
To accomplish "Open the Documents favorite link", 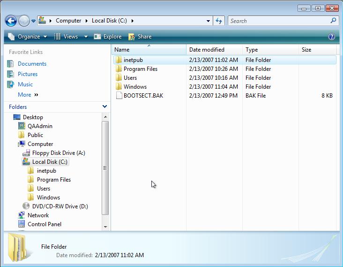I will (x=32, y=64).
